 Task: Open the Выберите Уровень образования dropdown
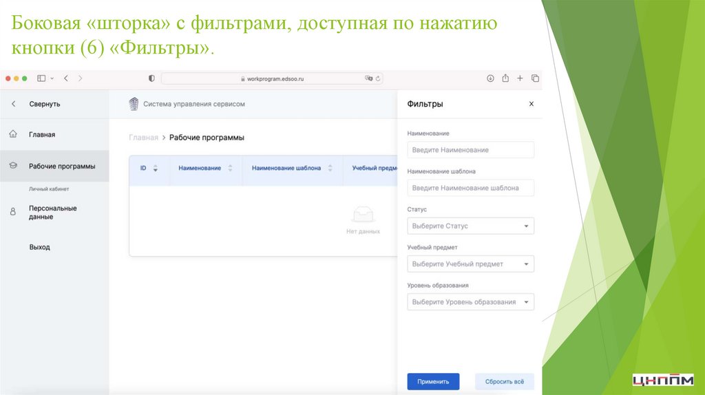coord(470,302)
